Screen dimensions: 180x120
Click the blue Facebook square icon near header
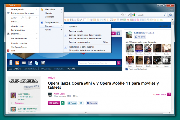(118, 33)
